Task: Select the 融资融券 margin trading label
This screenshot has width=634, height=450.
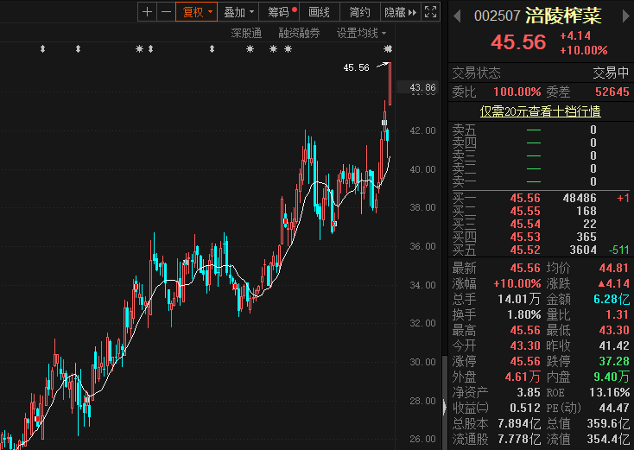Action: coord(299,33)
